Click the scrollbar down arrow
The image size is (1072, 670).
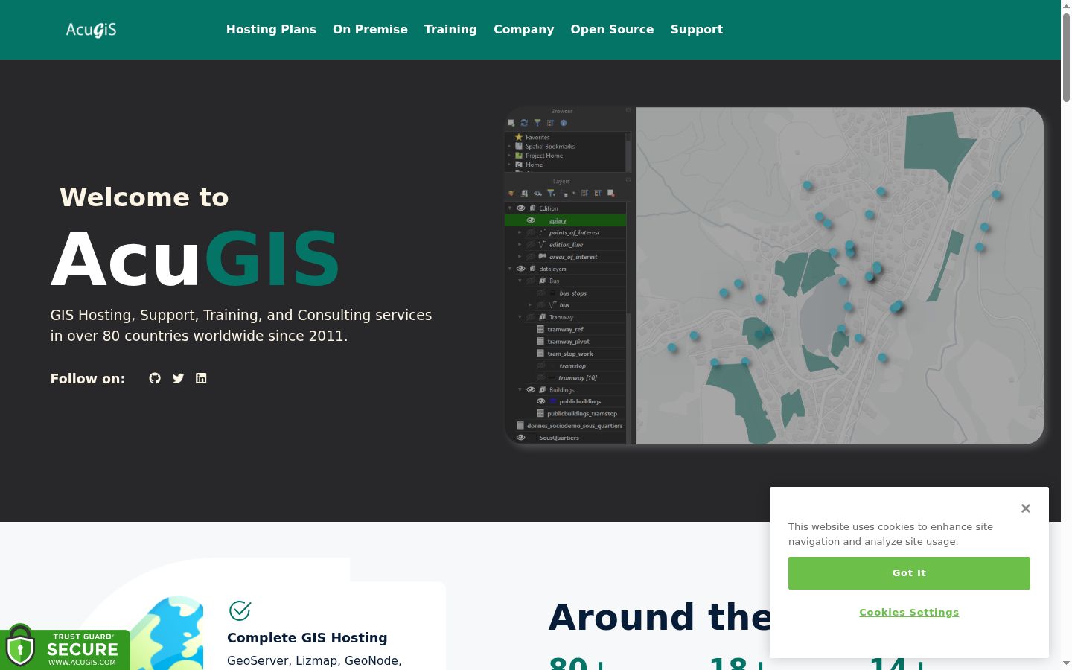(x=1066, y=663)
